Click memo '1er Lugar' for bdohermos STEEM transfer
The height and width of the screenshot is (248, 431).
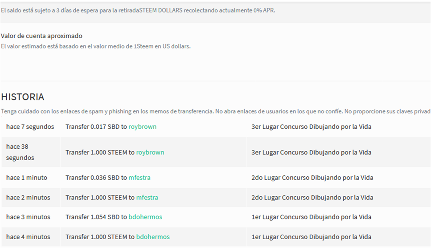pos(312,237)
